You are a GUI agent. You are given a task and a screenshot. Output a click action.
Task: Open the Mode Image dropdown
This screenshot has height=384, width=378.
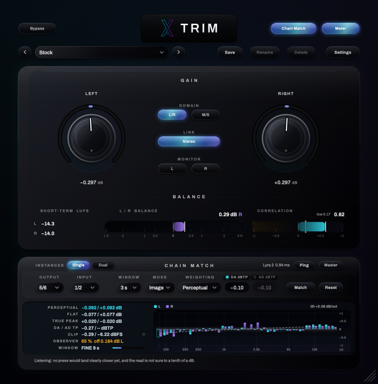tap(159, 288)
